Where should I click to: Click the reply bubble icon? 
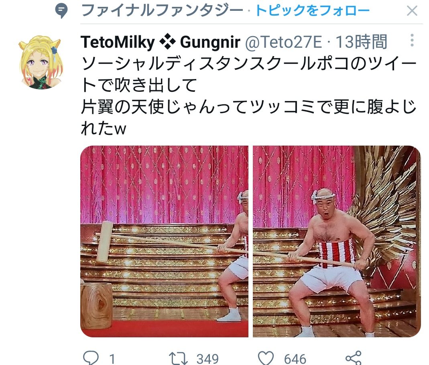pos(91,358)
